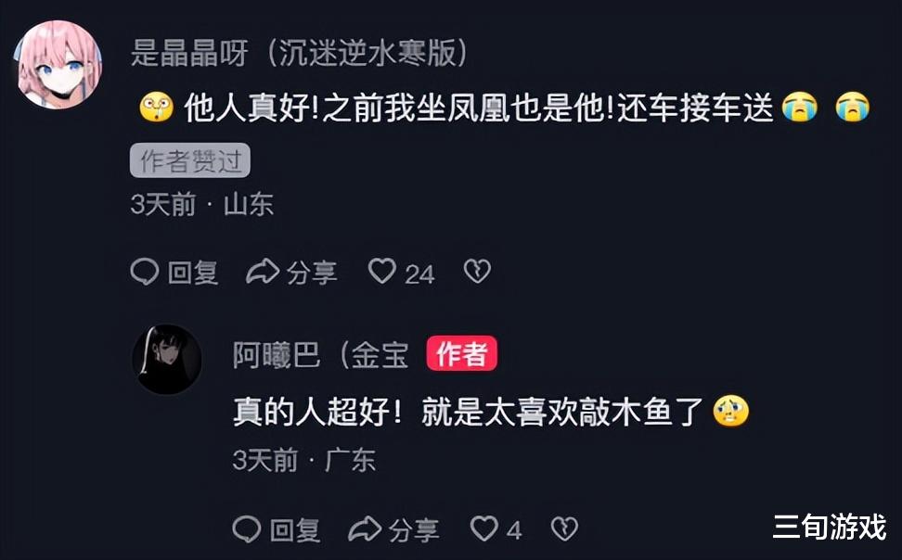902x560 pixels.
Task: Click 分享 text under author's reply
Action: pos(414,530)
